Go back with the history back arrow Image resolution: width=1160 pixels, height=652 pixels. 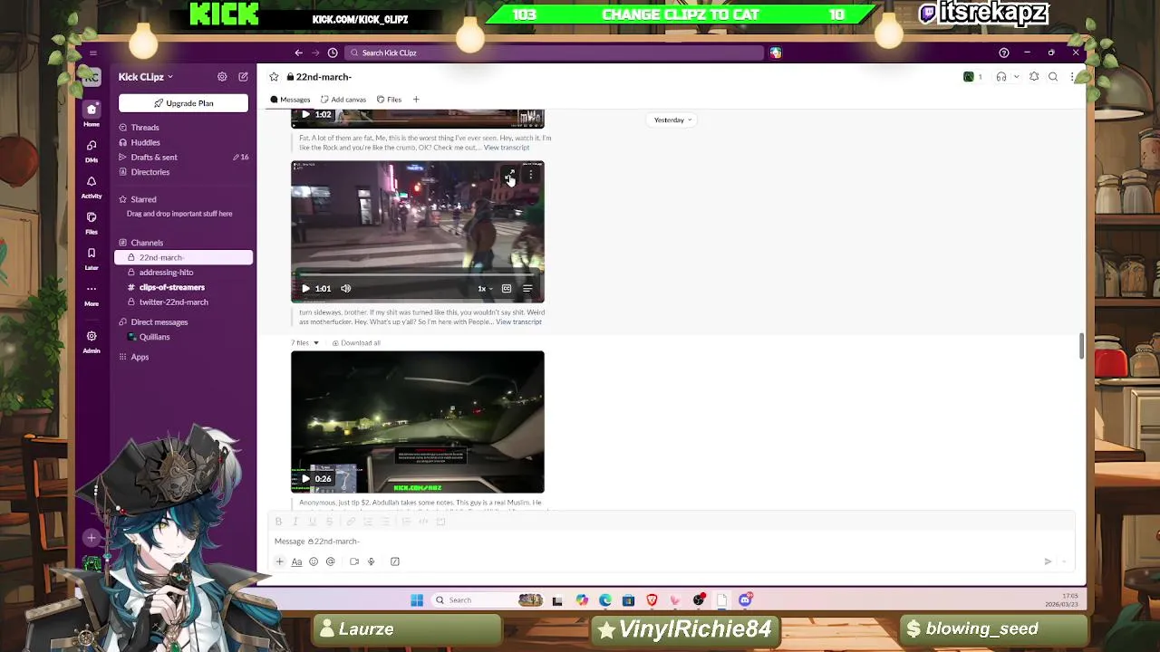298,53
